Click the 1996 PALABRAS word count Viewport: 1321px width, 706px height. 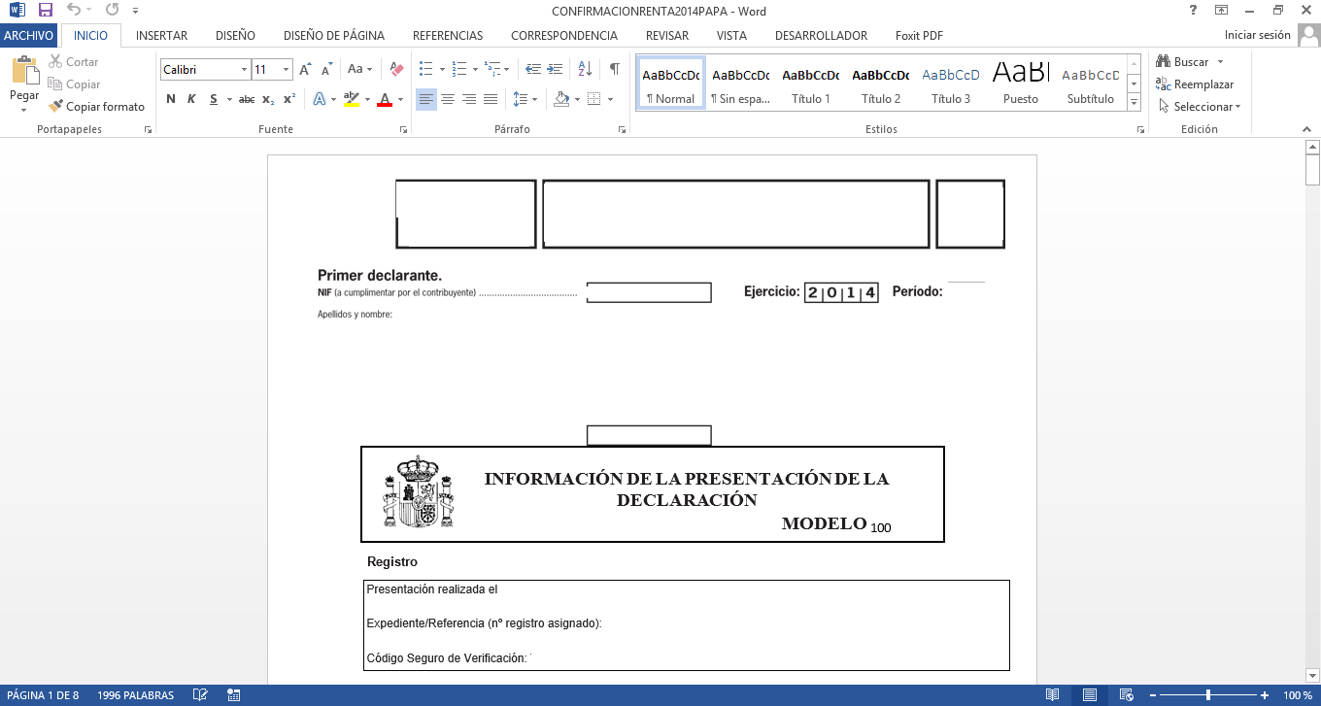pyautogui.click(x=136, y=695)
